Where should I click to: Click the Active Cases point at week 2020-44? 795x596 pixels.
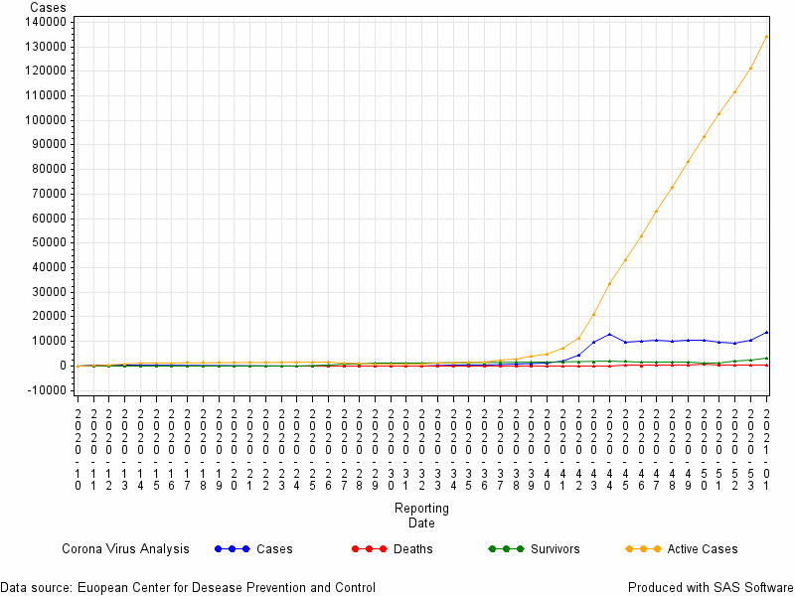(x=610, y=284)
